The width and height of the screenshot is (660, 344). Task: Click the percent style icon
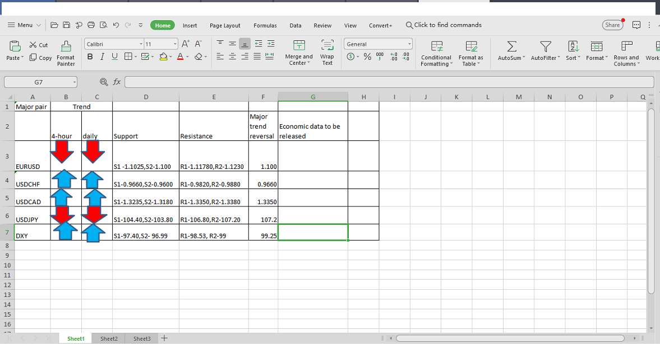pyautogui.click(x=367, y=56)
